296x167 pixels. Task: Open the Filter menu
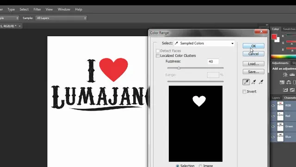pos(37,9)
